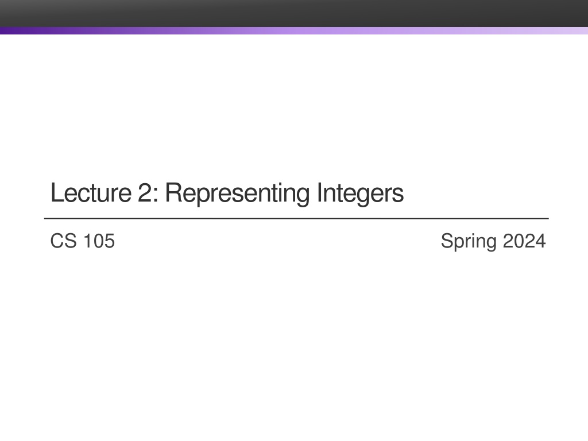This screenshot has height=441, width=588.
Task: Click the middle of the purple gradient stripe
Action: pos(294,30)
